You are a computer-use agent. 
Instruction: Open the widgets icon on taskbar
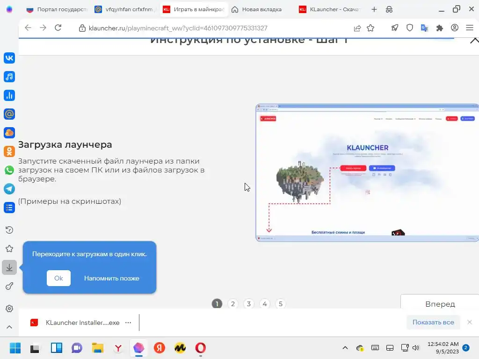click(57, 348)
